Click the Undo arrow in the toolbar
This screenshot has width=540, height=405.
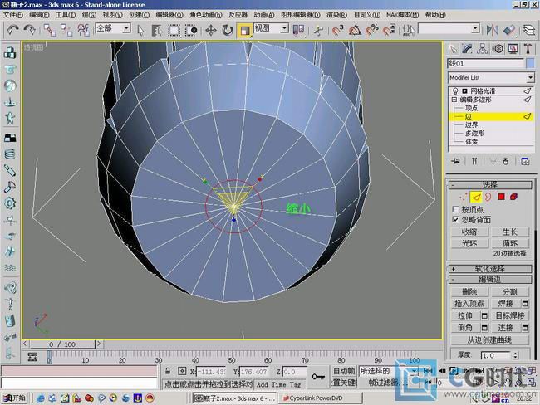(13, 30)
